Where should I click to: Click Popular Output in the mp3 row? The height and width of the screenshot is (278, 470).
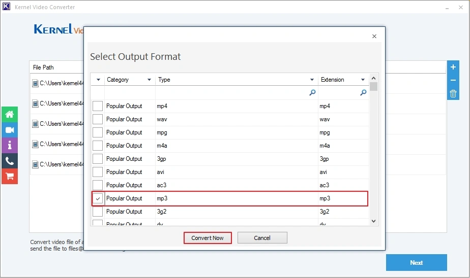point(124,198)
